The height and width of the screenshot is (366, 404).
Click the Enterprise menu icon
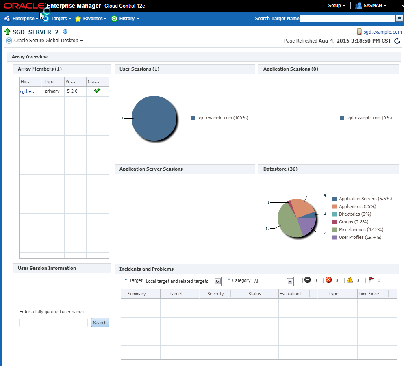7,19
